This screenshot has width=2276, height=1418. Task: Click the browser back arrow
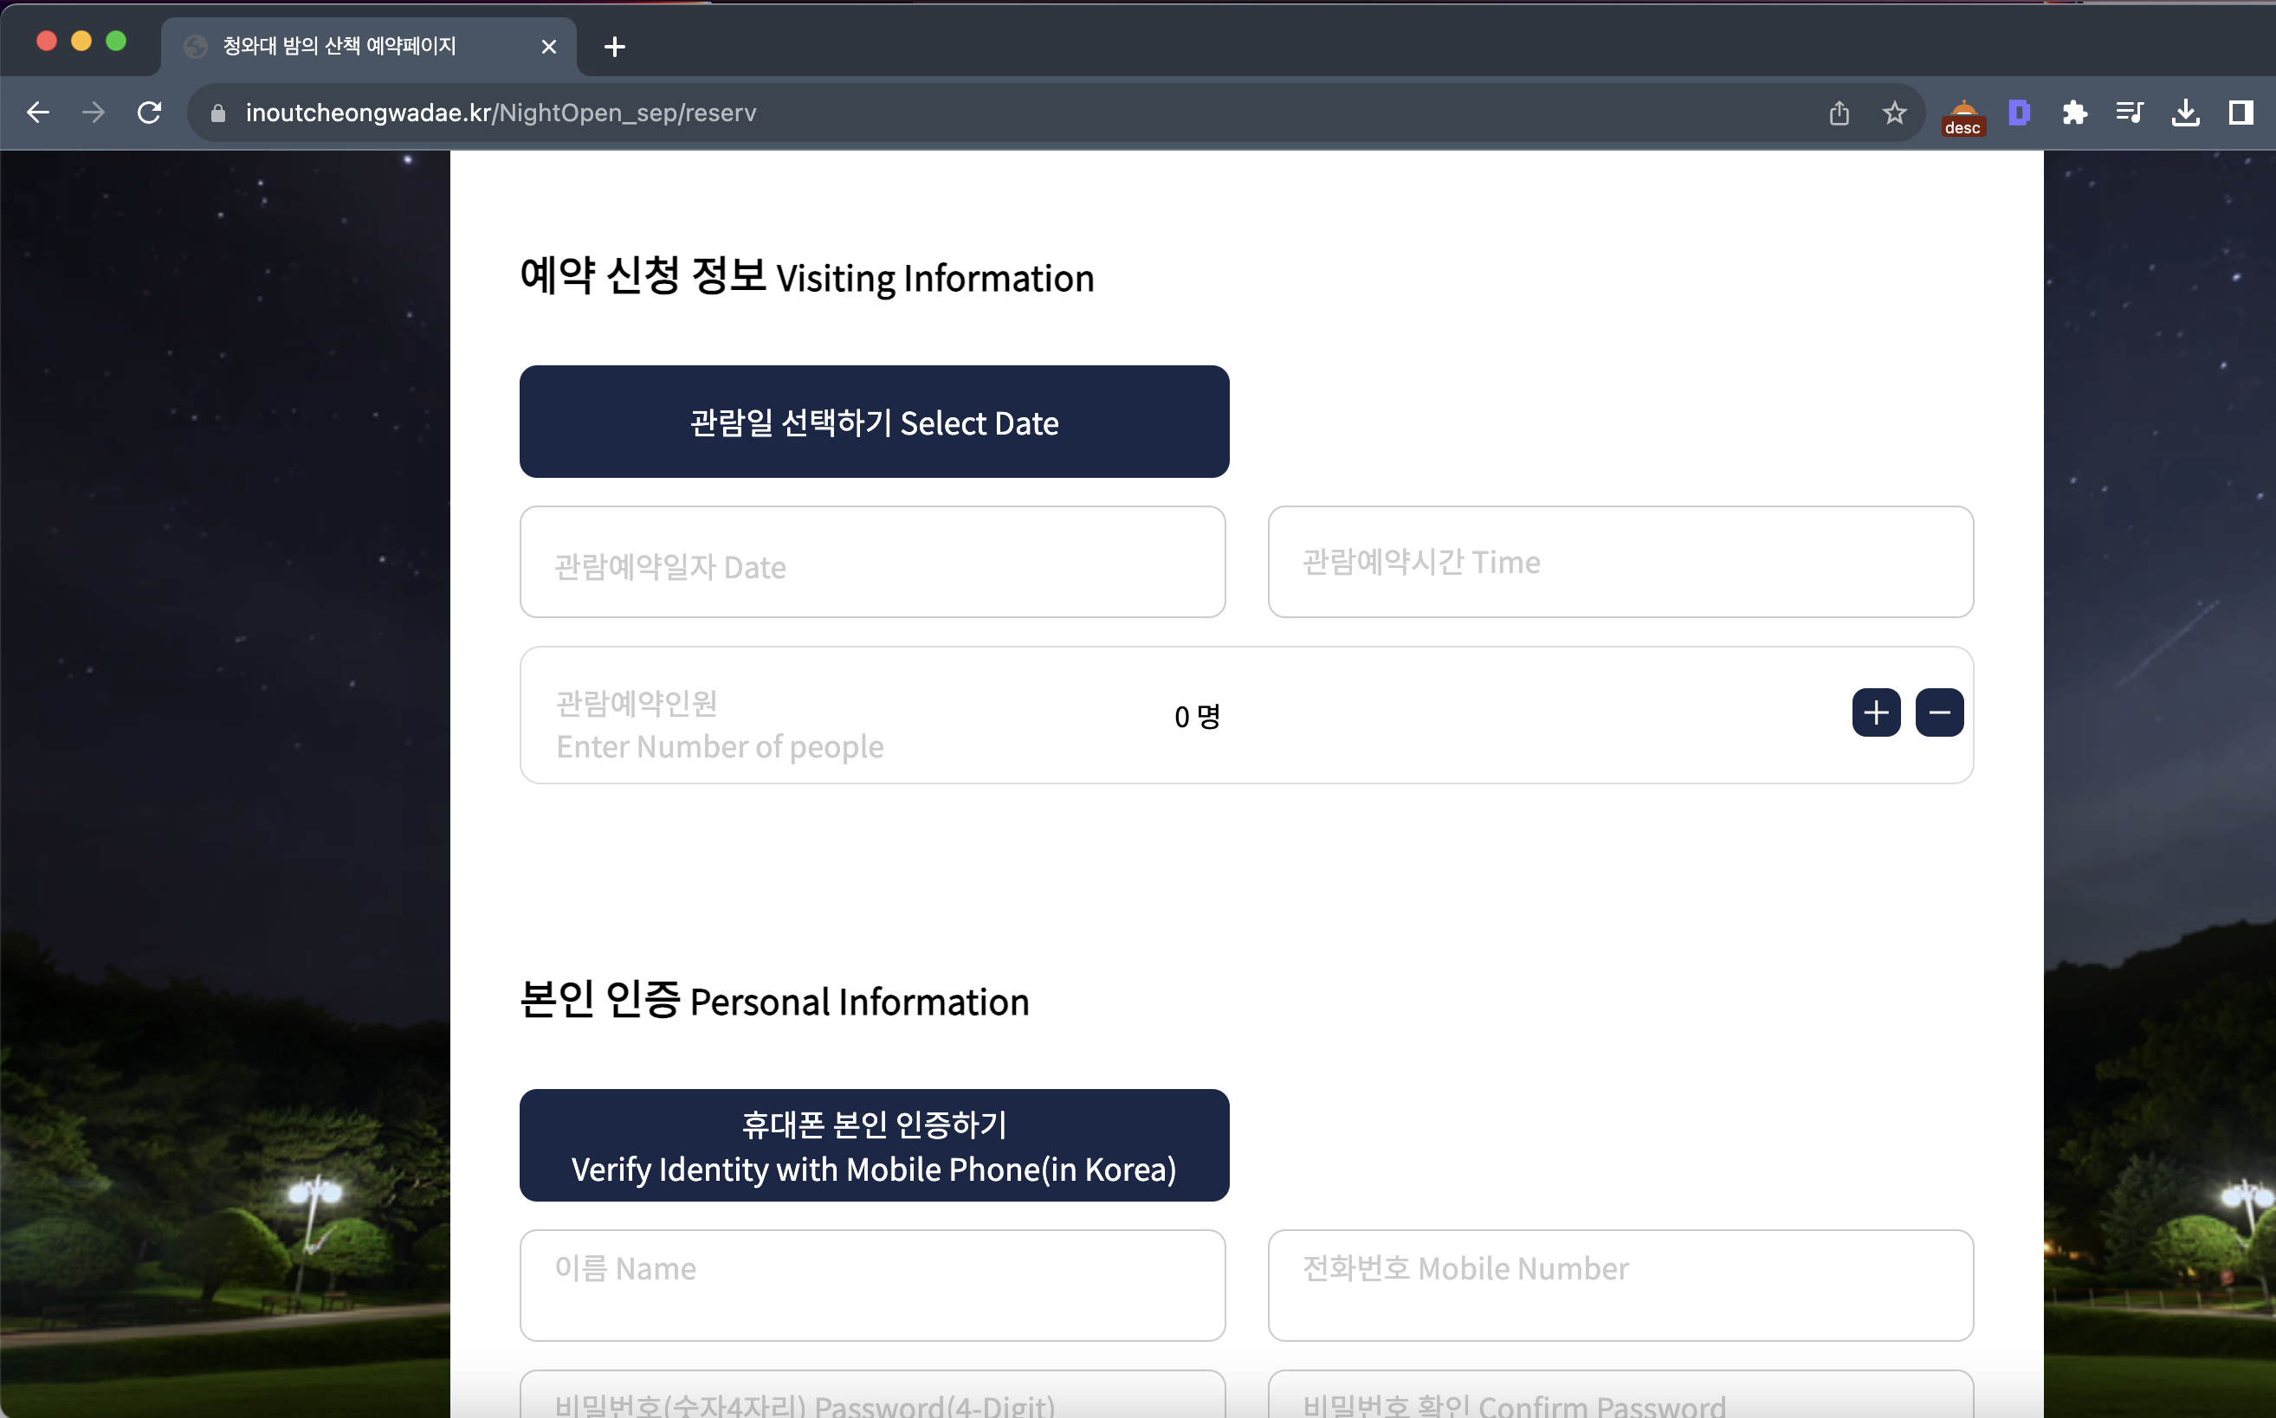coord(37,113)
